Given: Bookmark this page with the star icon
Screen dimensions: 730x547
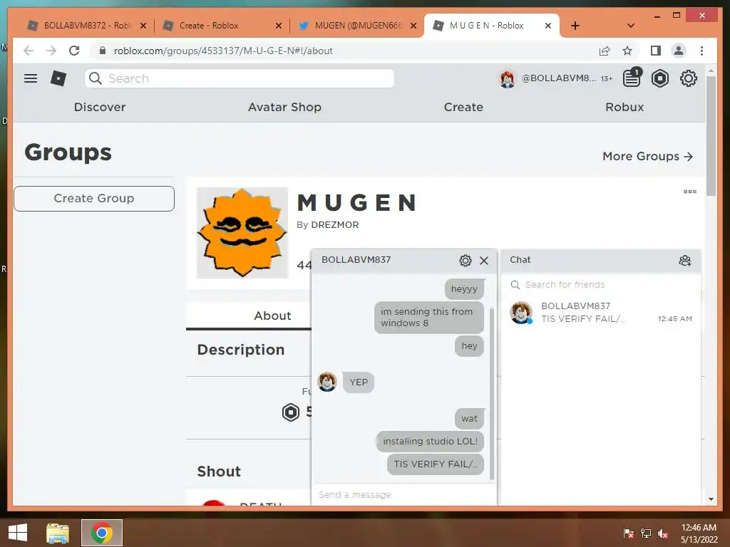Looking at the screenshot, I should tap(627, 51).
